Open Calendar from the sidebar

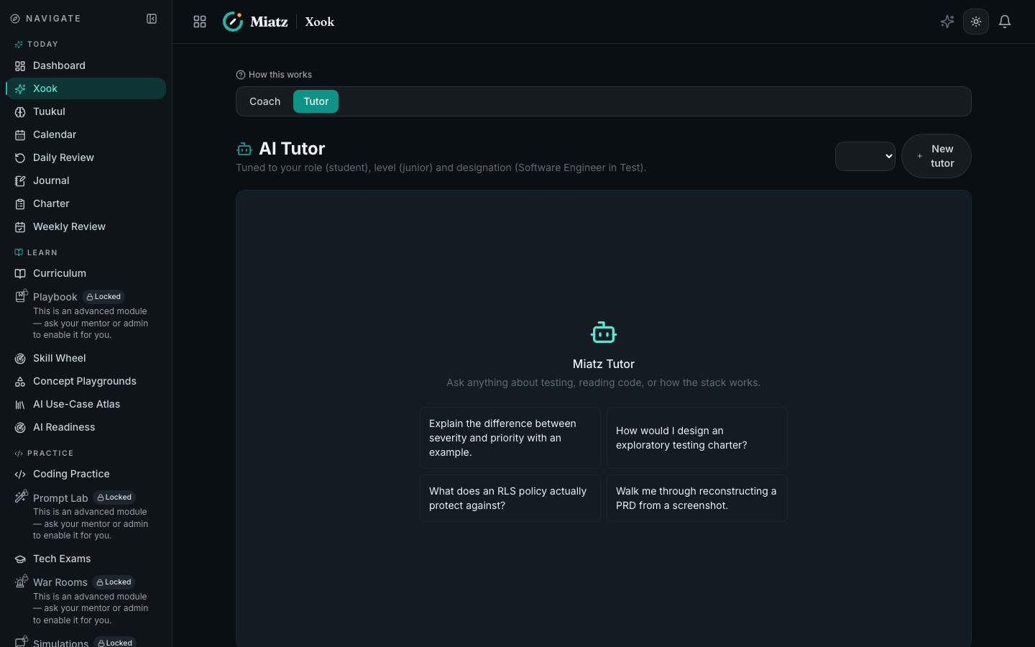[x=86, y=134]
